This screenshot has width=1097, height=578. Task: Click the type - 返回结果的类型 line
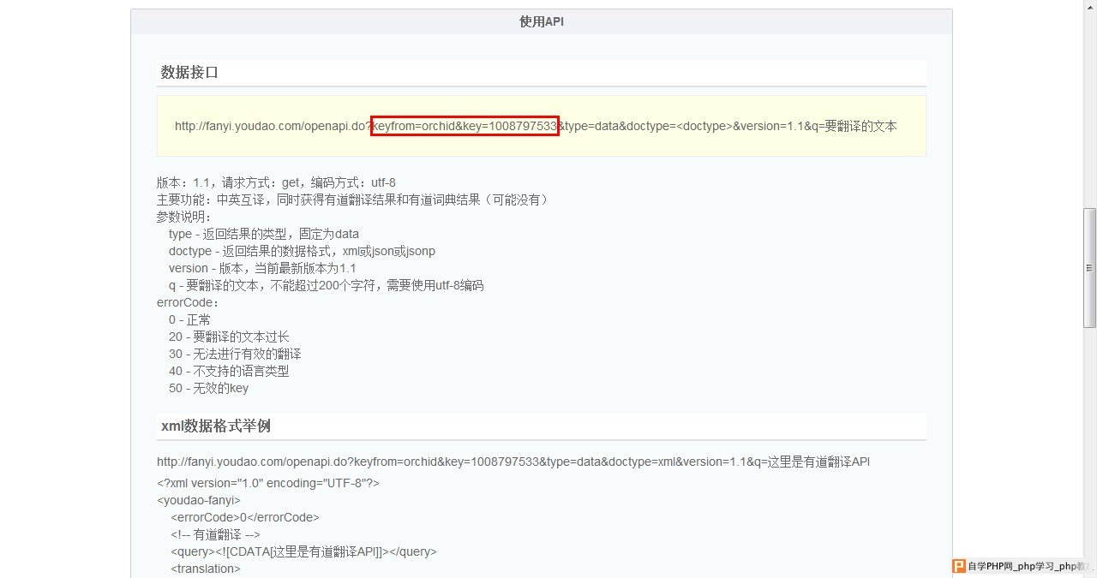(264, 234)
